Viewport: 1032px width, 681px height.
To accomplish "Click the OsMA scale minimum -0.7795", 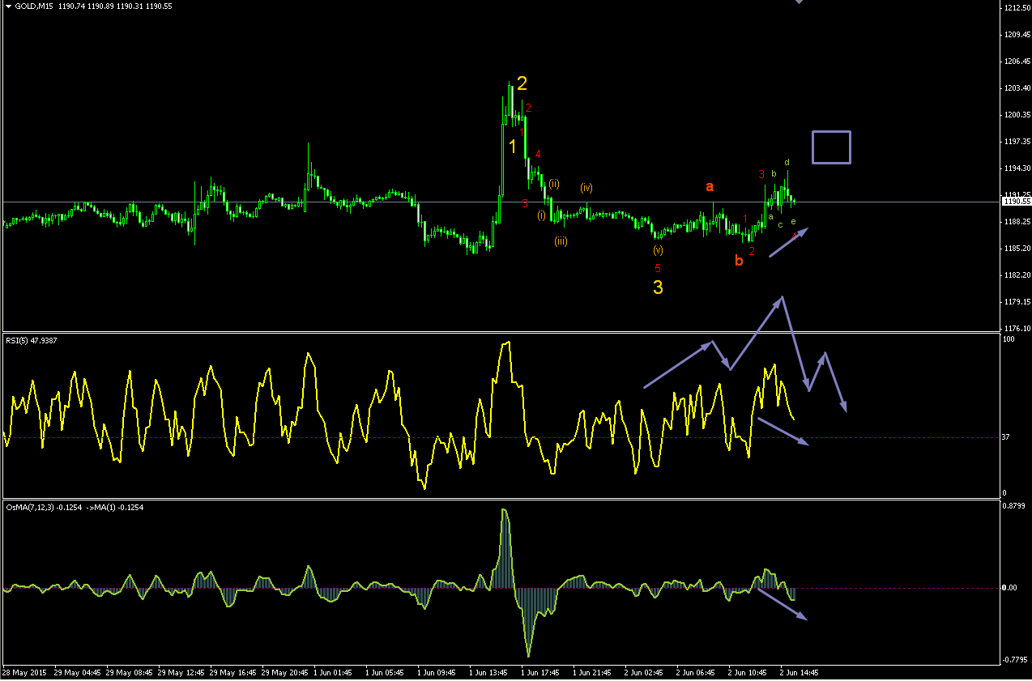I will tap(1015, 661).
